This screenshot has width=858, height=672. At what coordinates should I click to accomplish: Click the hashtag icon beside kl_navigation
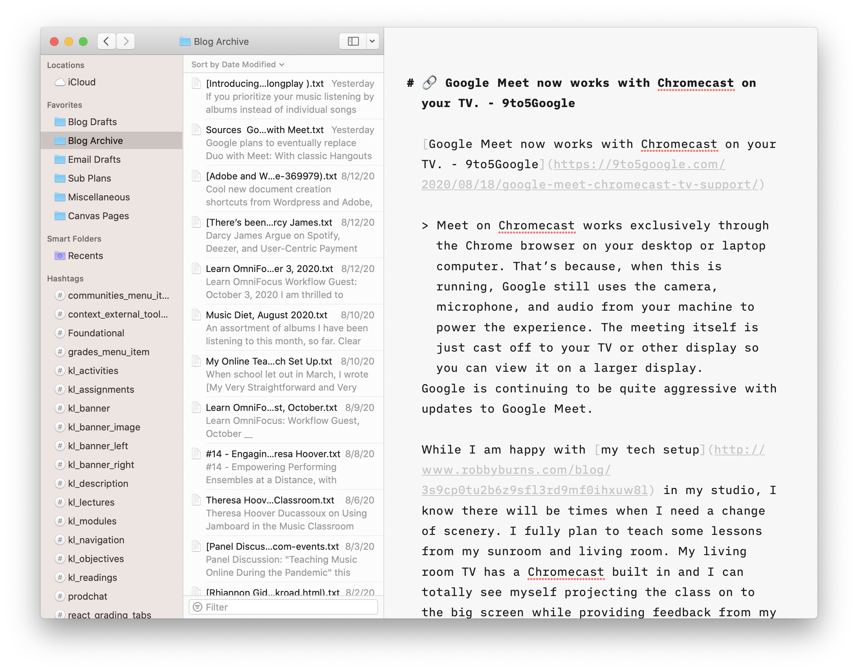coord(60,540)
